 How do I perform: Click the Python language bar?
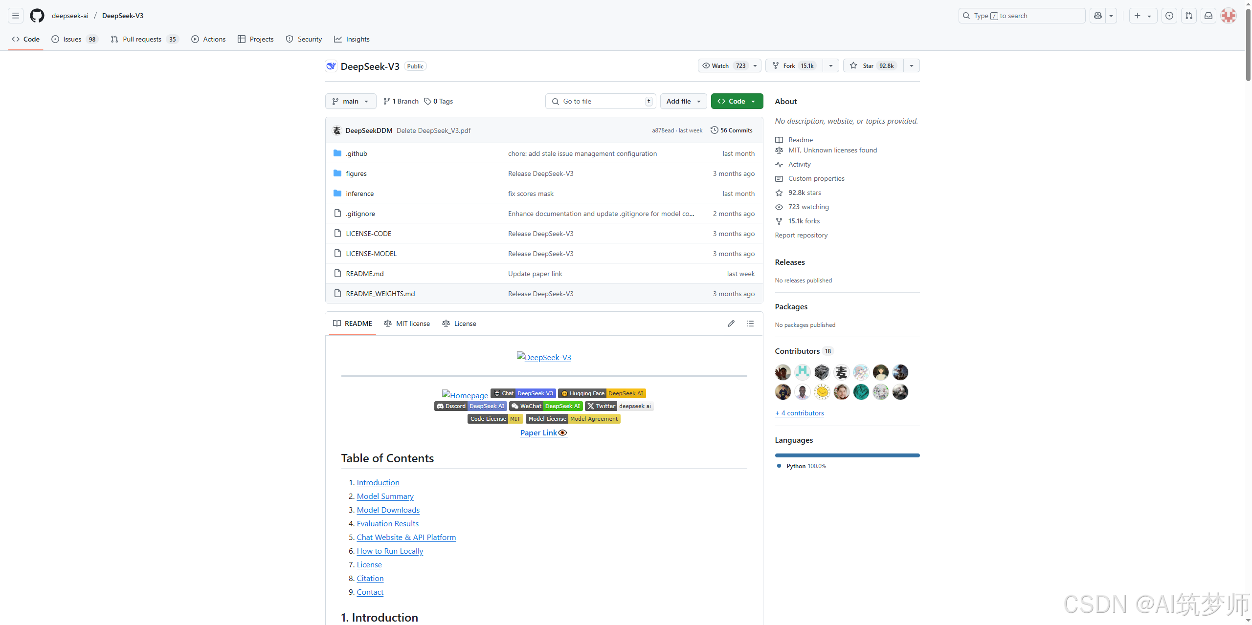pos(847,455)
